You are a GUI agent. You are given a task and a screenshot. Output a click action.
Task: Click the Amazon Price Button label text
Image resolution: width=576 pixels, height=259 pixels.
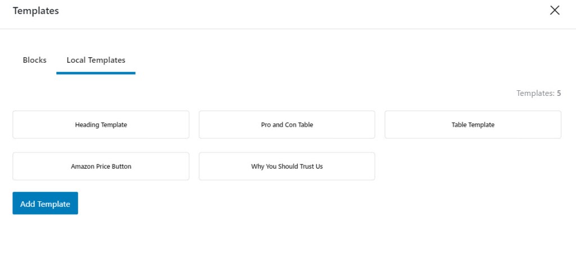pyautogui.click(x=101, y=166)
